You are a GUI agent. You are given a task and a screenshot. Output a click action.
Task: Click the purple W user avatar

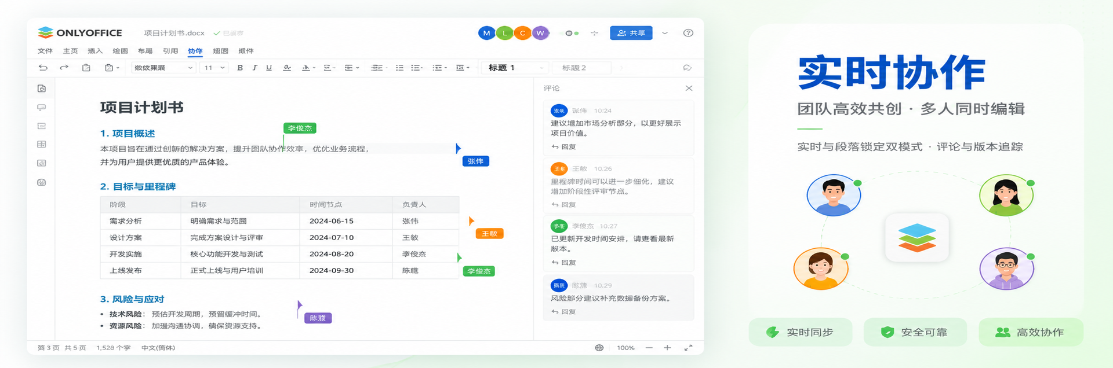(x=540, y=33)
